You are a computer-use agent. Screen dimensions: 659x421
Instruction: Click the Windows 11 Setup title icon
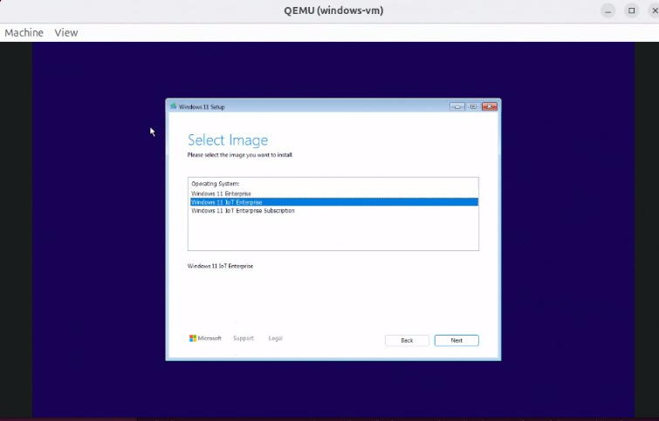click(x=173, y=106)
